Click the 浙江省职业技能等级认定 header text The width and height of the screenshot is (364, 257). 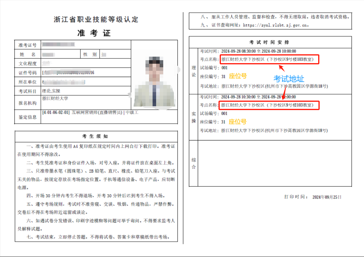click(x=96, y=20)
